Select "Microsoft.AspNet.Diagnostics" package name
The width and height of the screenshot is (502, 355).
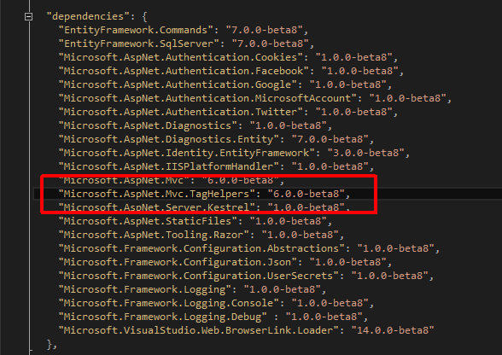click(x=148, y=125)
